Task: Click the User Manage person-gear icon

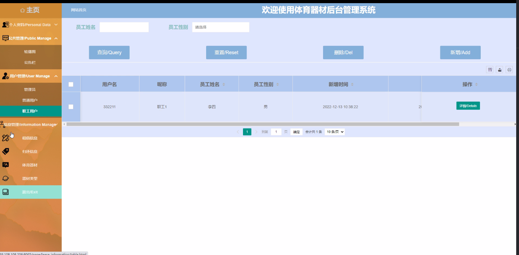Action: (5, 76)
